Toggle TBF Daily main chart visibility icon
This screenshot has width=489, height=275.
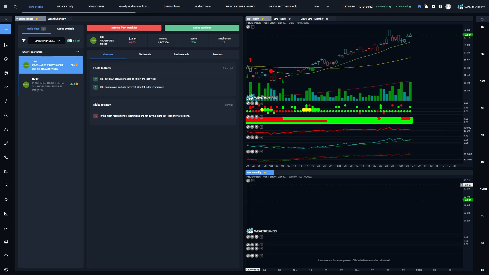[248, 27]
